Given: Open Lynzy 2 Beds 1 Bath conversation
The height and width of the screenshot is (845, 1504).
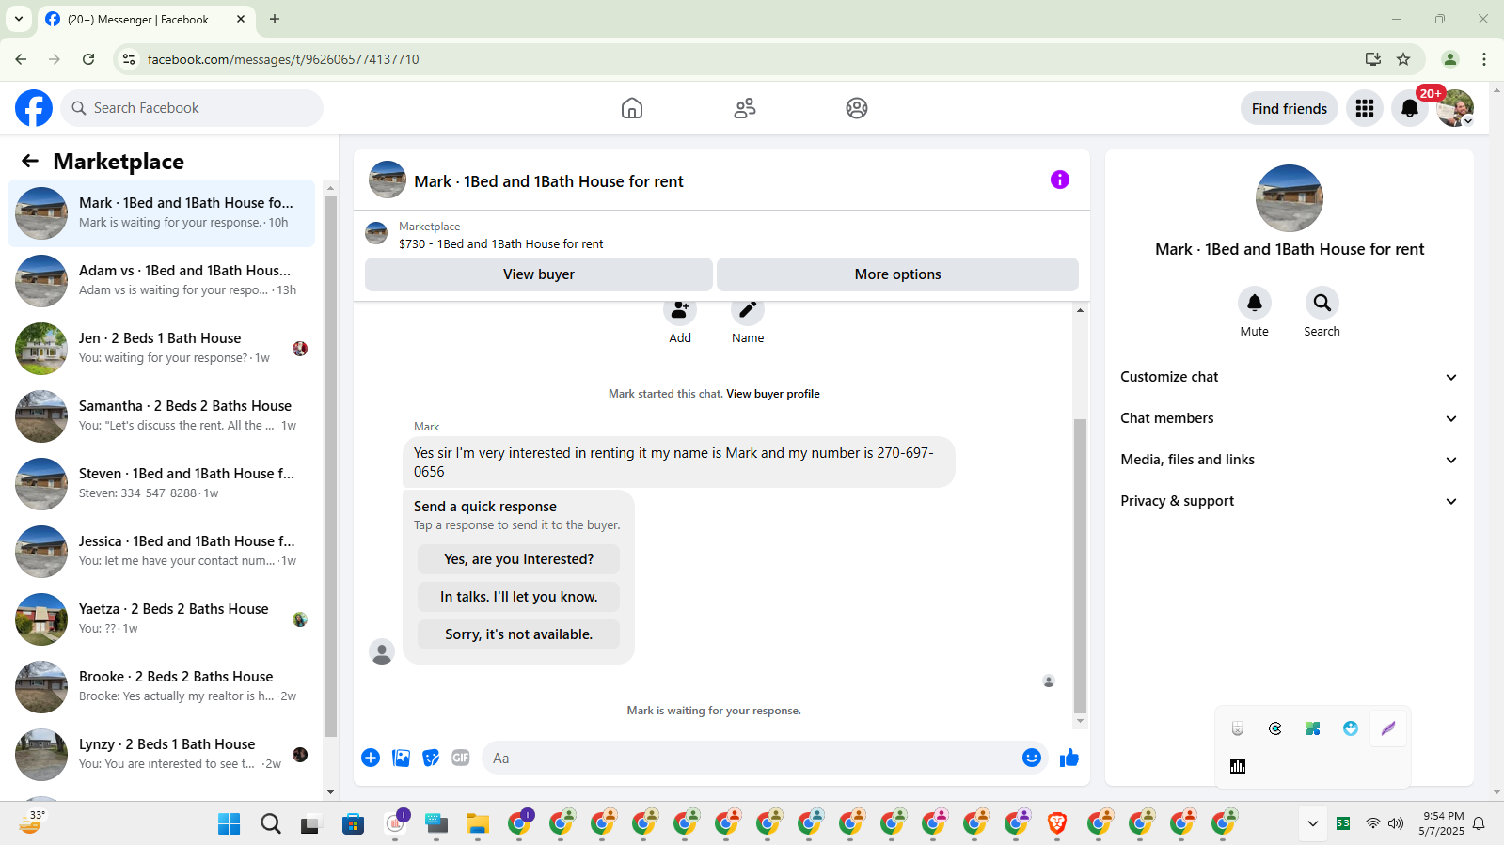Looking at the screenshot, I should (x=162, y=755).
